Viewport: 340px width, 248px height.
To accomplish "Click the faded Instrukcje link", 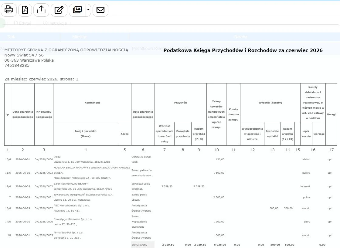I will (x=55, y=23).
